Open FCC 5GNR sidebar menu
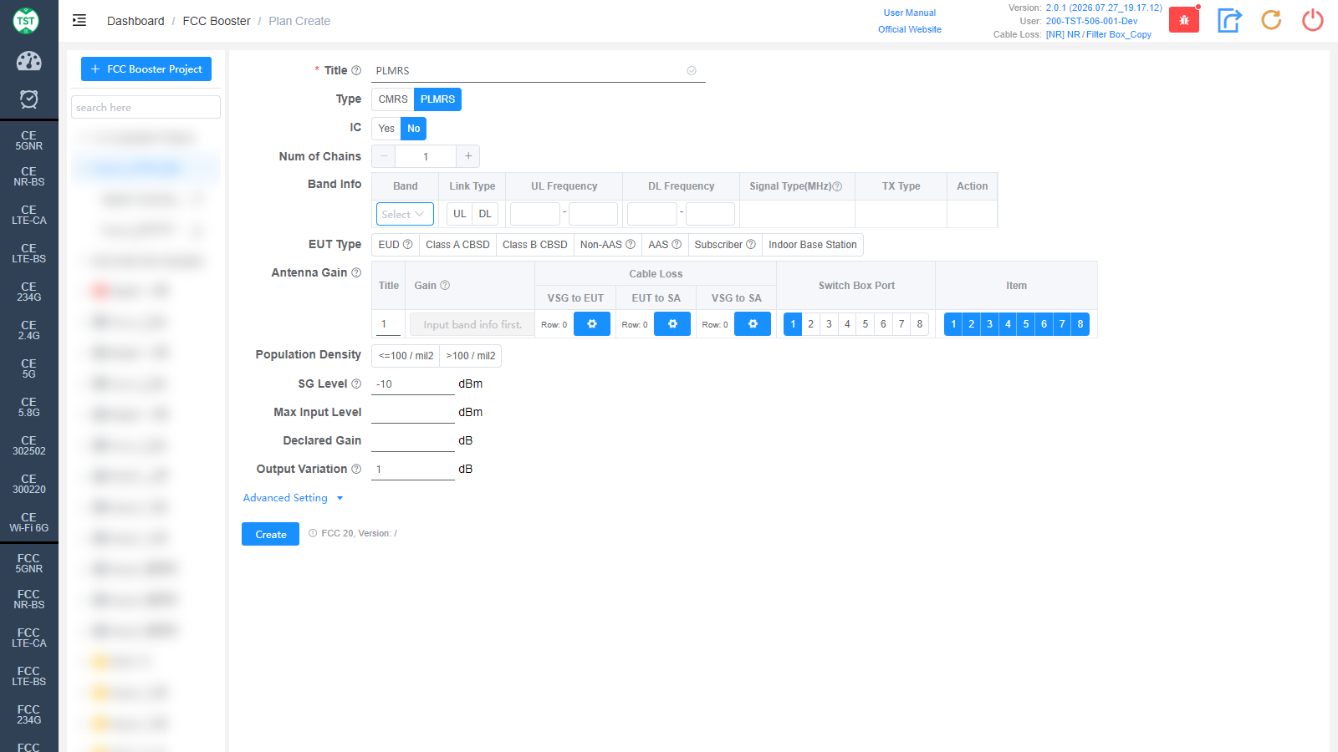The height and width of the screenshot is (752, 1338). [x=28, y=563]
